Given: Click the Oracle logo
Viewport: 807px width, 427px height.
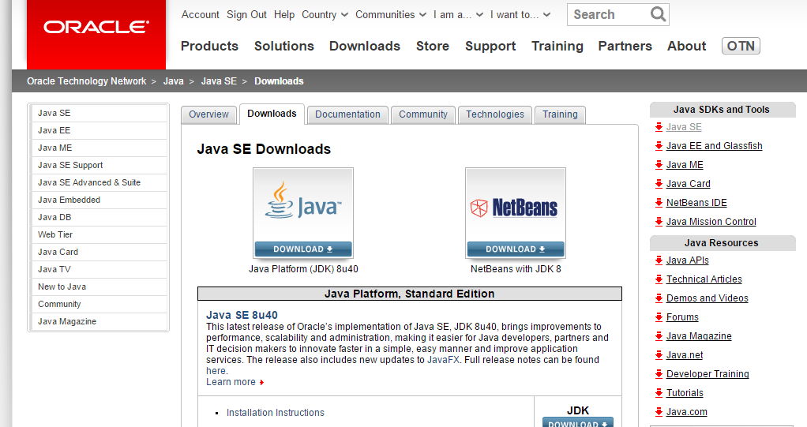Looking at the screenshot, I should (x=96, y=28).
